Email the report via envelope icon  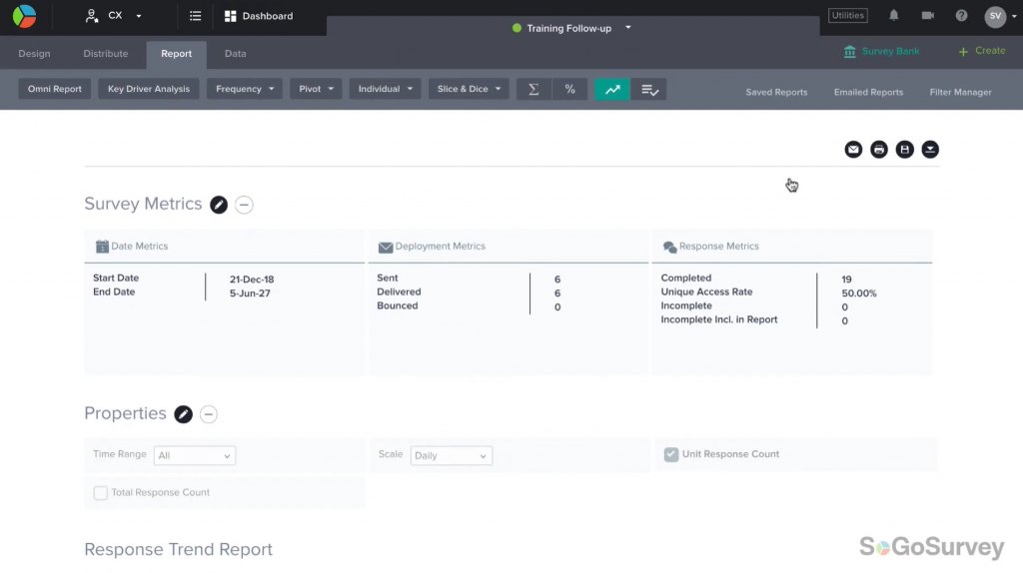coord(853,150)
